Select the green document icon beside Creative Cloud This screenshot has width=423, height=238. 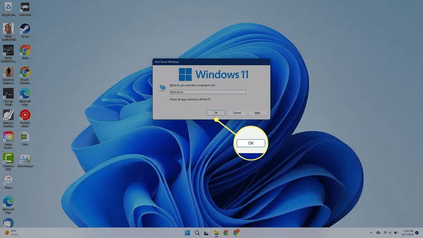click(25, 139)
